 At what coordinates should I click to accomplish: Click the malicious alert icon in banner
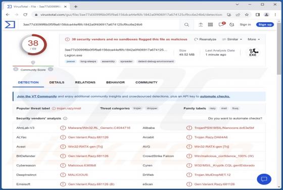click(x=67, y=39)
